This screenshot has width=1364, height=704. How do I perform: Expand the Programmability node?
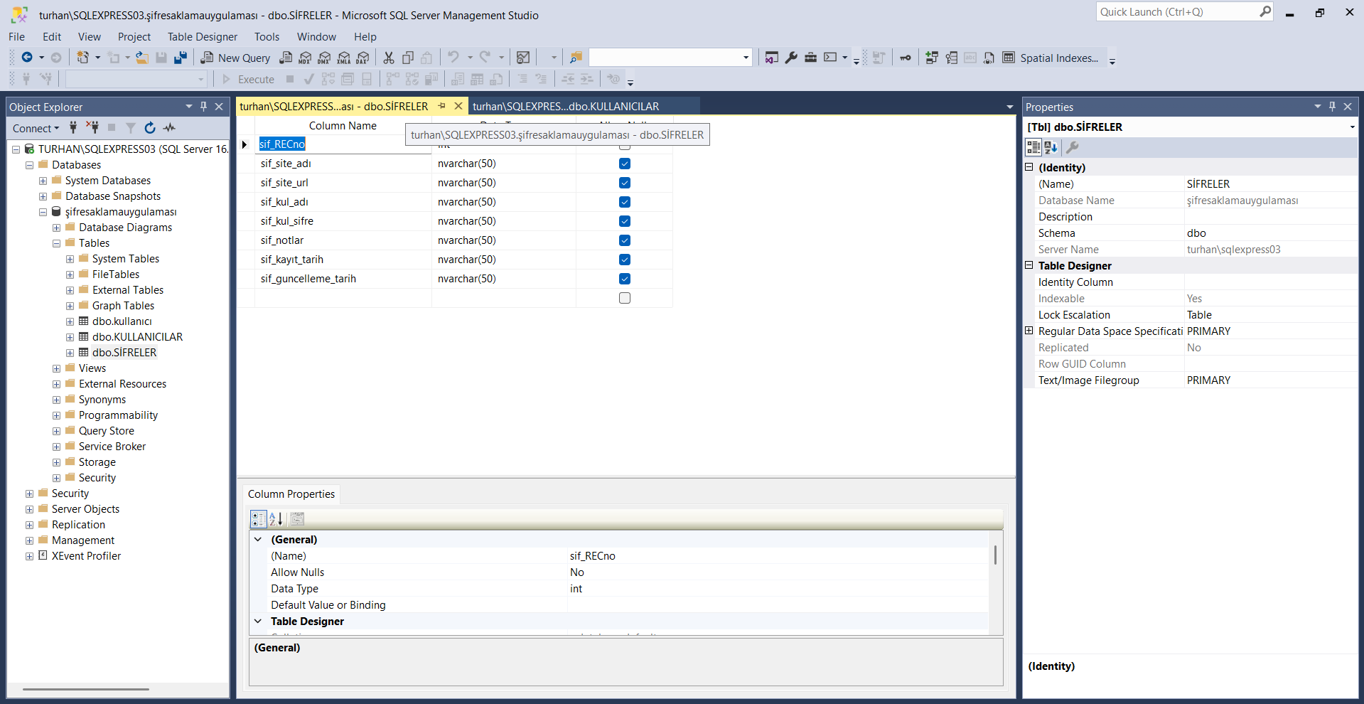(56, 415)
